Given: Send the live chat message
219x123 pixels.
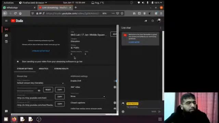Looking at the screenshot, I should pos(160,112).
